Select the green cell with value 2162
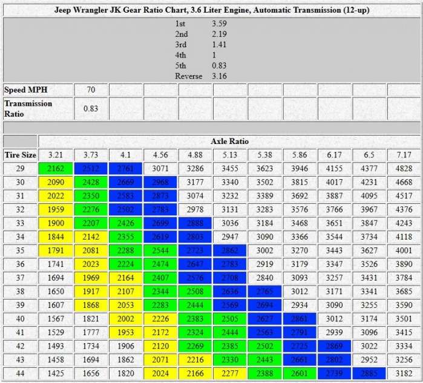This screenshot has height=383, width=423. (x=55, y=169)
